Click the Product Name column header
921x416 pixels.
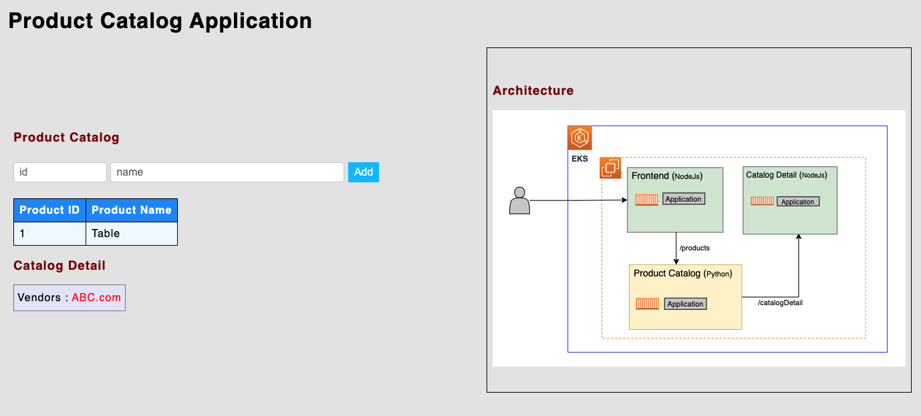click(132, 210)
